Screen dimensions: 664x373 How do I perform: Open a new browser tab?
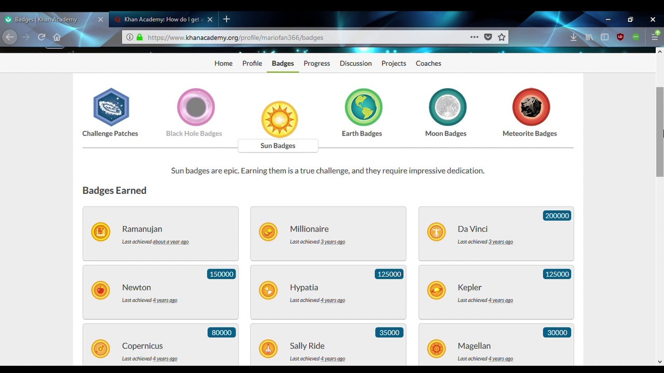click(226, 19)
